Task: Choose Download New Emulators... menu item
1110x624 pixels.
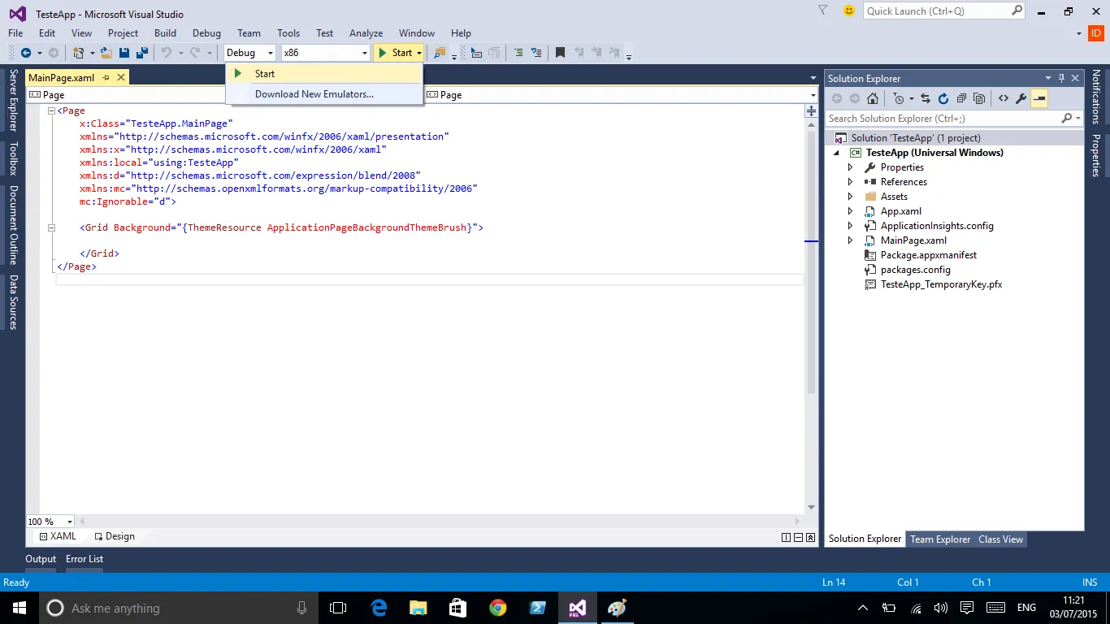Action: coord(324,94)
